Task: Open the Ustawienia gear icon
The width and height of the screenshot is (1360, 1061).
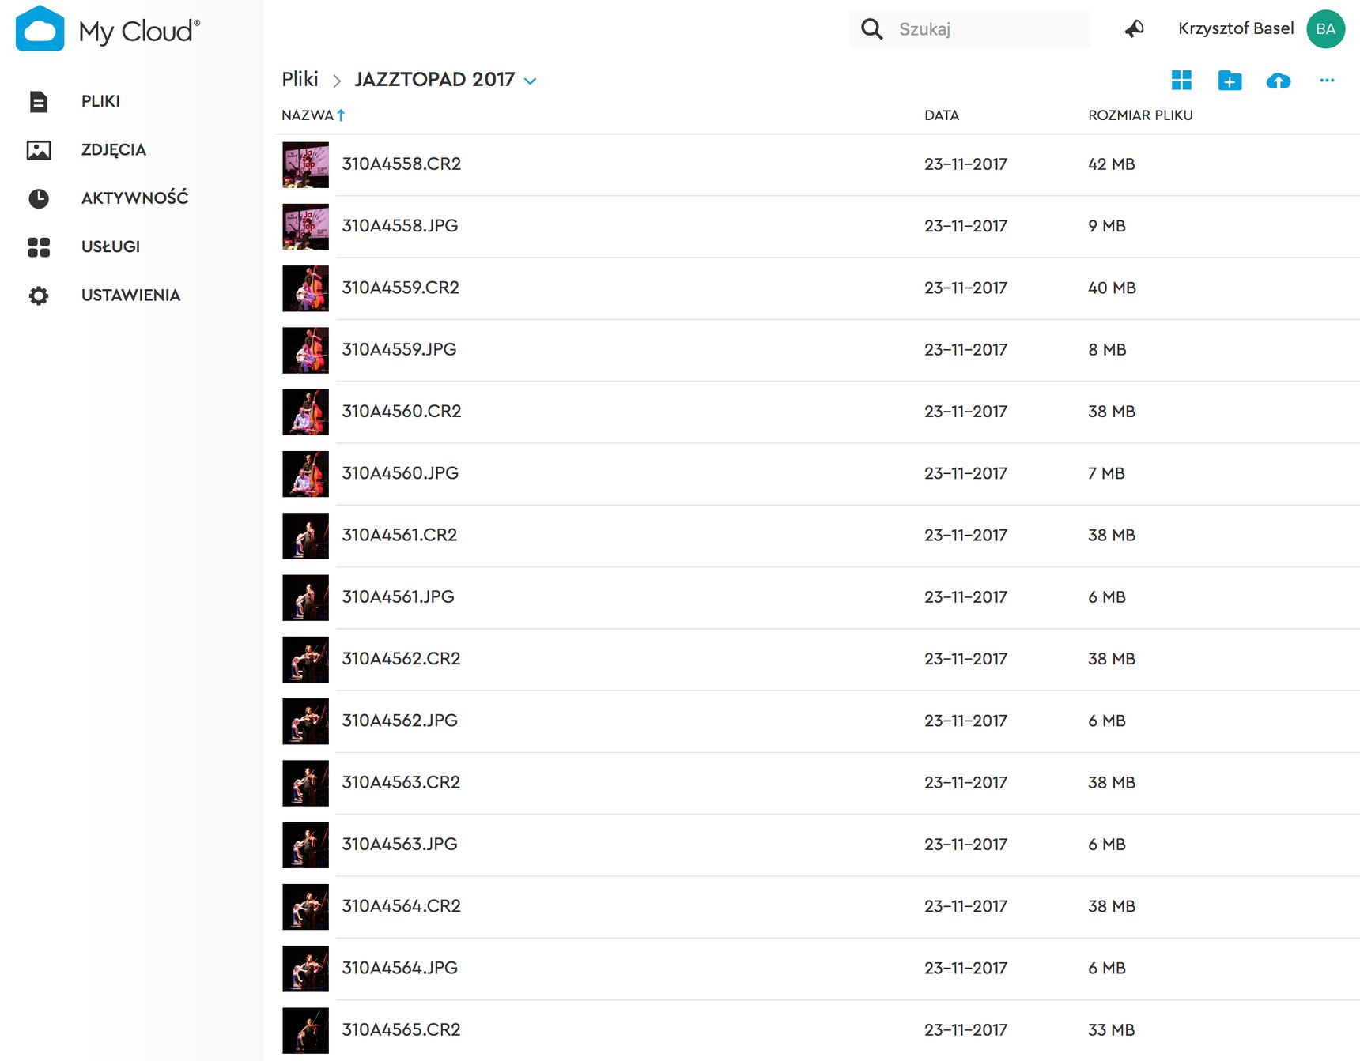Action: pos(39,295)
